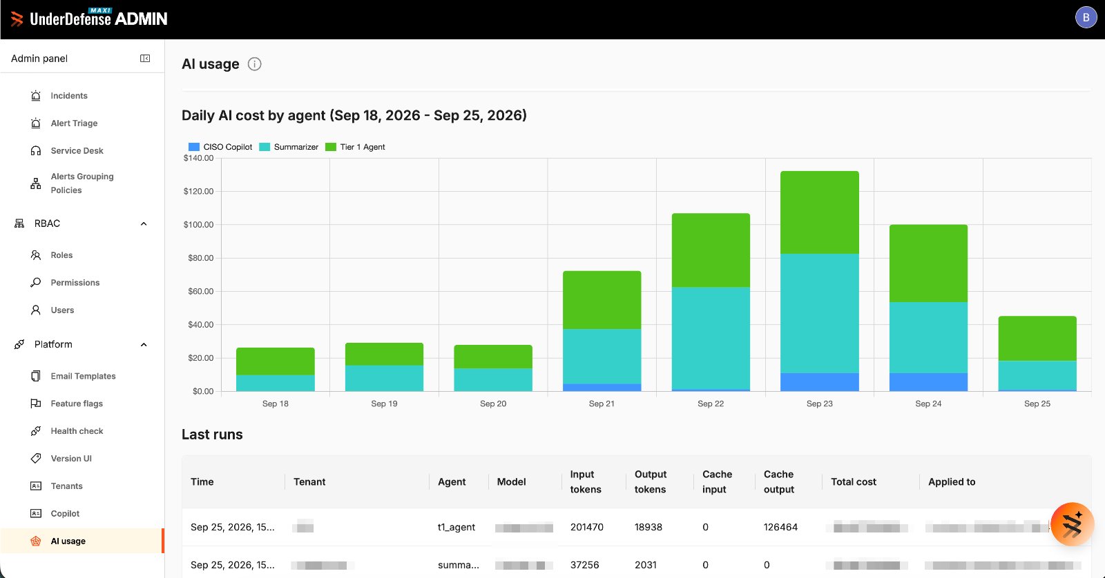Click the Roles icon

36,255
